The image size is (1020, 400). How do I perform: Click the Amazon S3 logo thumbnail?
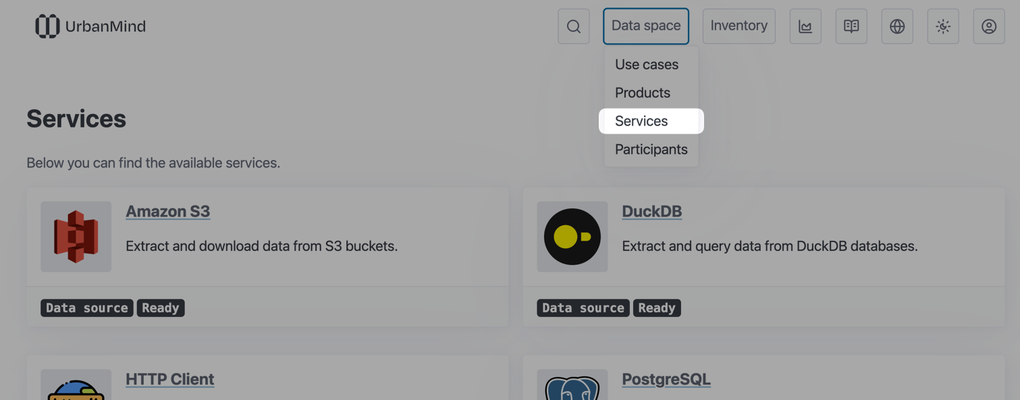point(76,237)
